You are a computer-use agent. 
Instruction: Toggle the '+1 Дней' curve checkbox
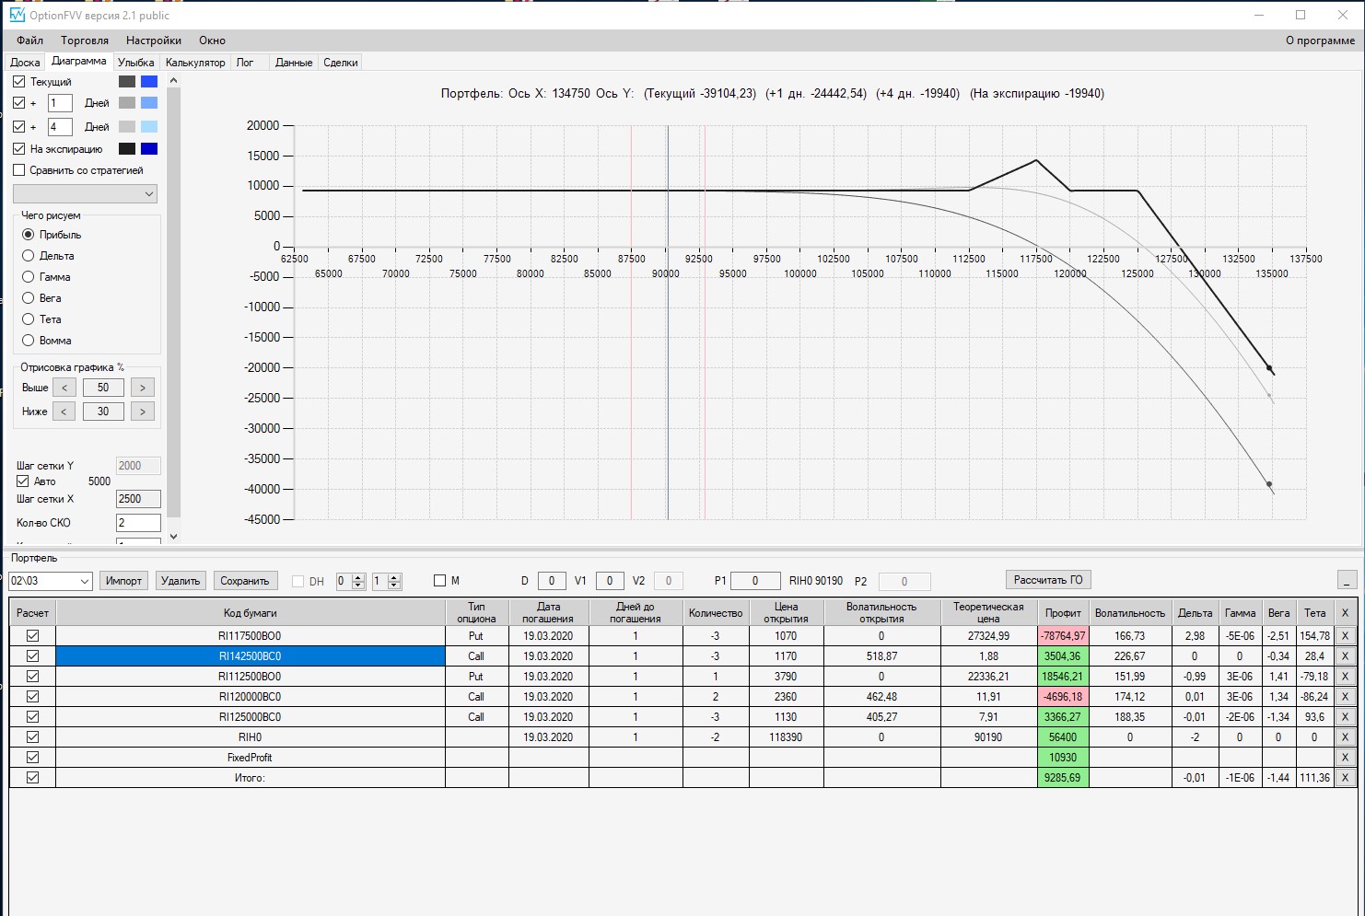click(x=19, y=103)
